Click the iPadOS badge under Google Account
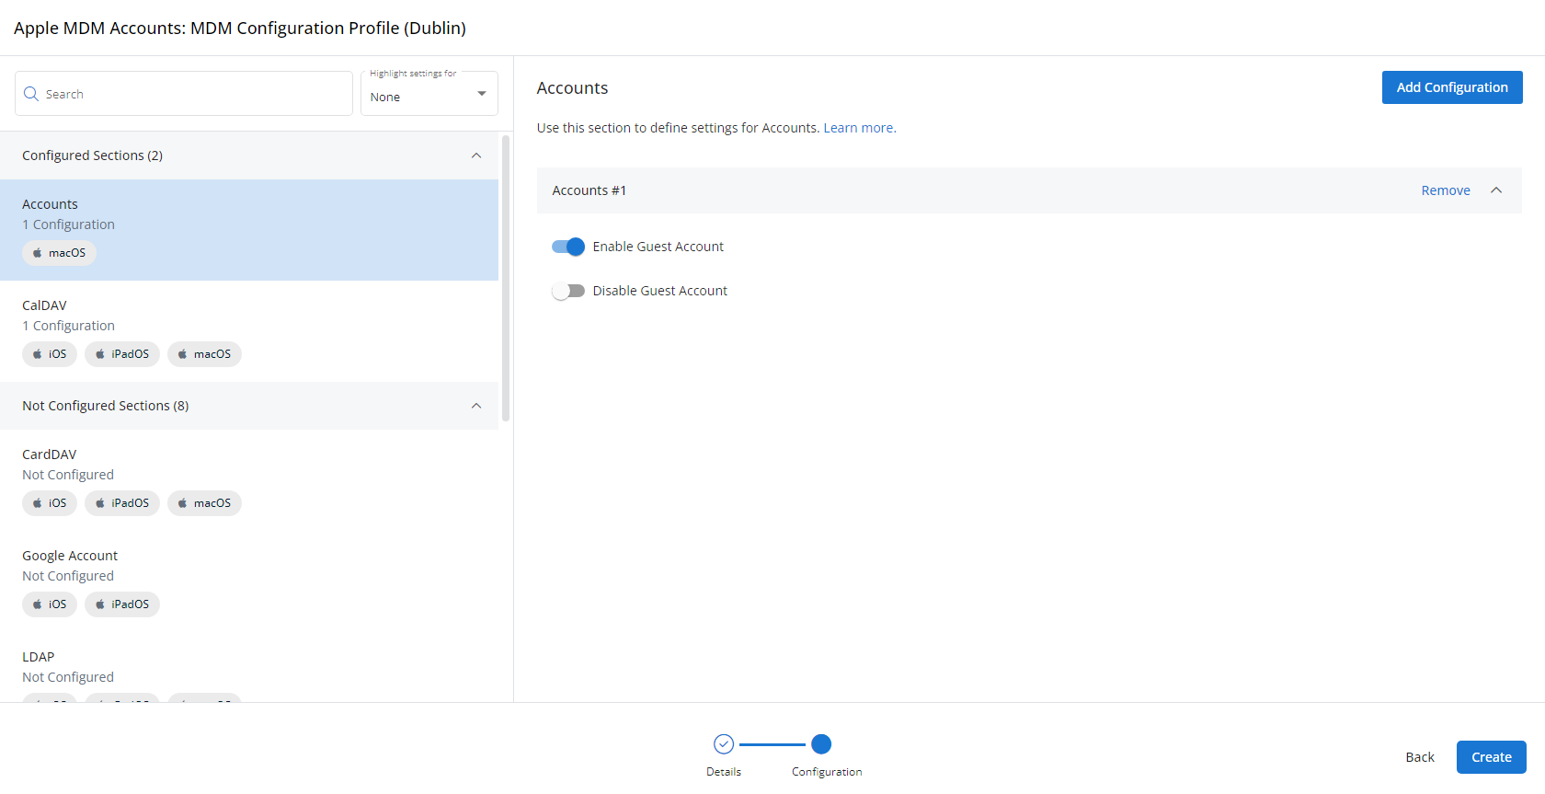Viewport: 1545px width, 794px height. (122, 604)
